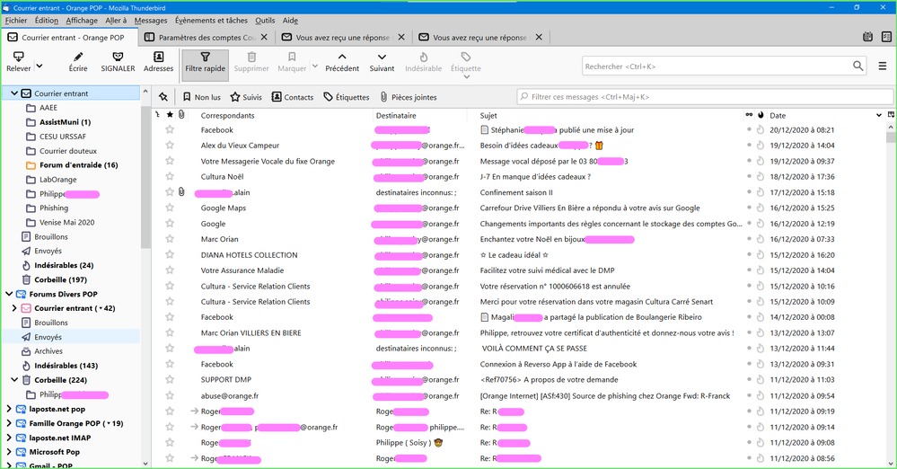Viewport: 897px width, 469px height.
Task: Open the hamburger application menu
Action: tap(882, 66)
